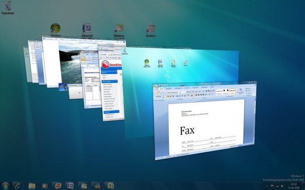Switch to Word's Start ribbon tab
Image resolution: width=305 pixels, height=190 pixels.
coord(161,89)
